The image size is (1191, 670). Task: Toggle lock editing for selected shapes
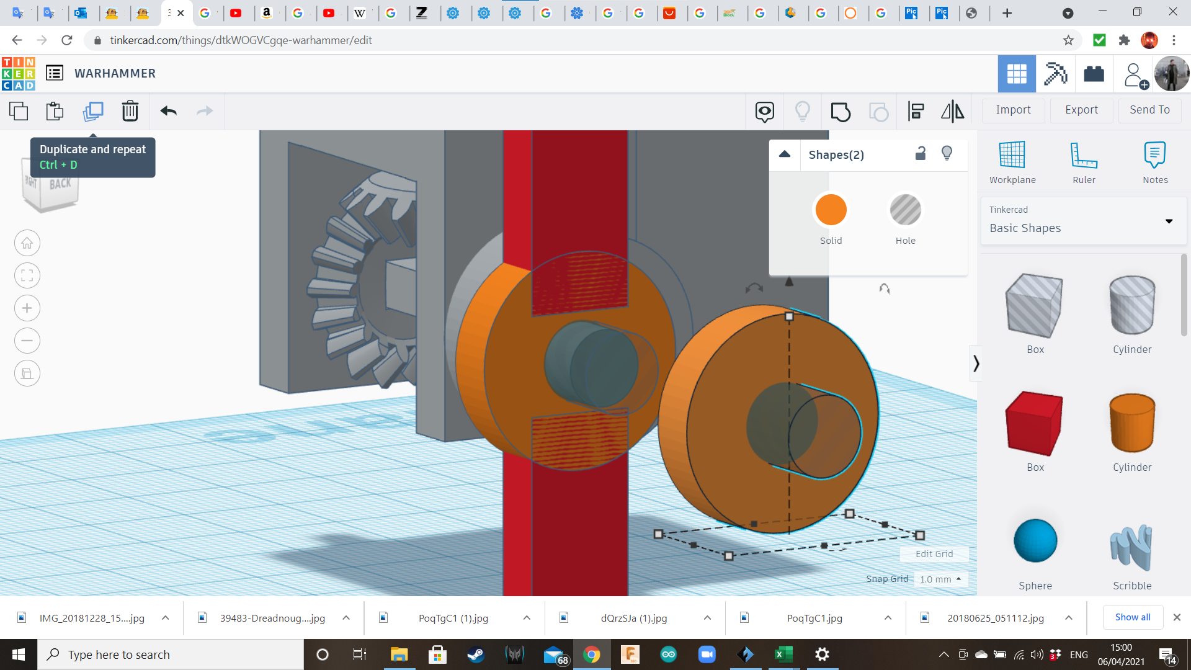point(921,154)
